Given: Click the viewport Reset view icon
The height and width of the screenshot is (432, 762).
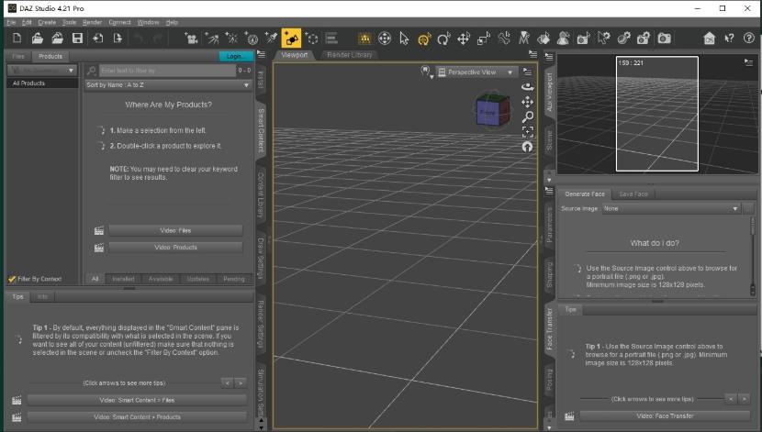Looking at the screenshot, I should click(x=527, y=147).
